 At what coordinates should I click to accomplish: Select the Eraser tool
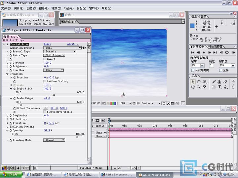pos(225,82)
